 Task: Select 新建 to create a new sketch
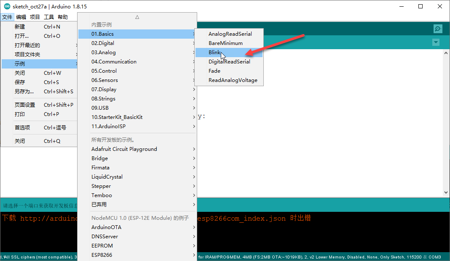pyautogui.click(x=40, y=26)
